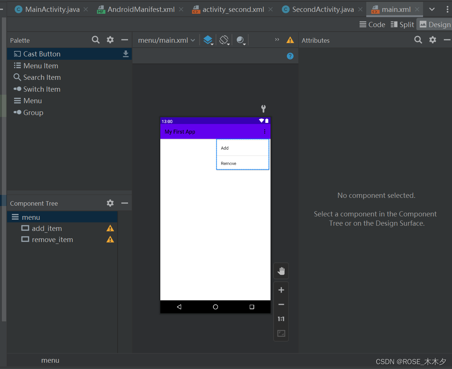Open the hidden tabs chevron dropdown
Screen dimensions: 452x369
[432, 9]
